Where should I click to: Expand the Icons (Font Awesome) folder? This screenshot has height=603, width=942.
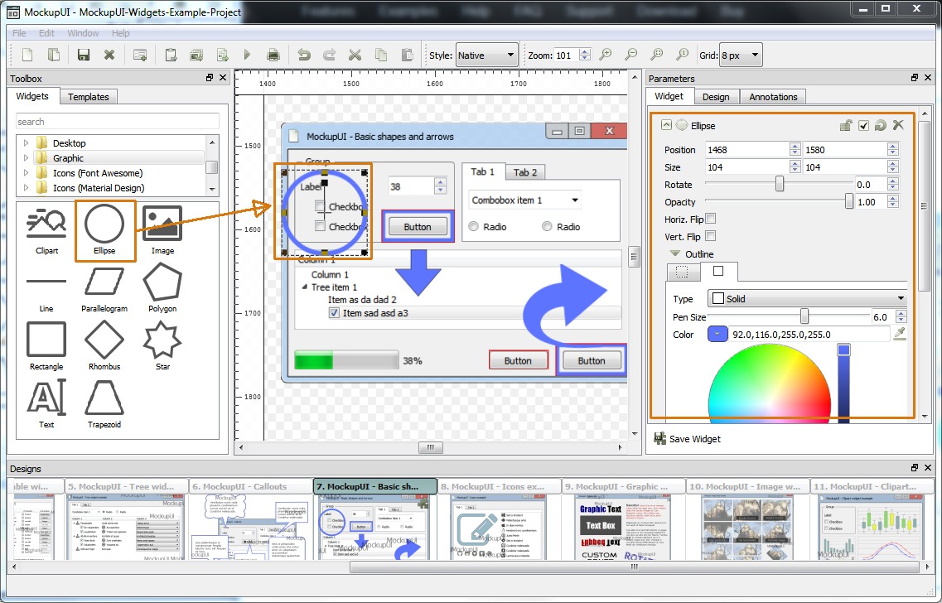pos(26,173)
